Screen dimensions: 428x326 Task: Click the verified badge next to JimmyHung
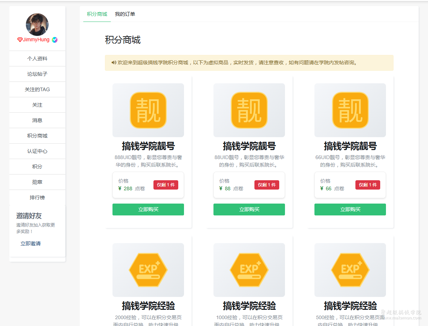tap(55, 40)
